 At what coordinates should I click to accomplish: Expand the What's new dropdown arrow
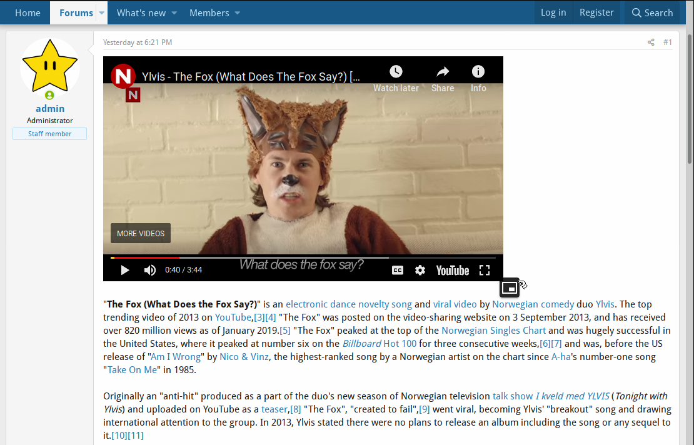coord(174,13)
